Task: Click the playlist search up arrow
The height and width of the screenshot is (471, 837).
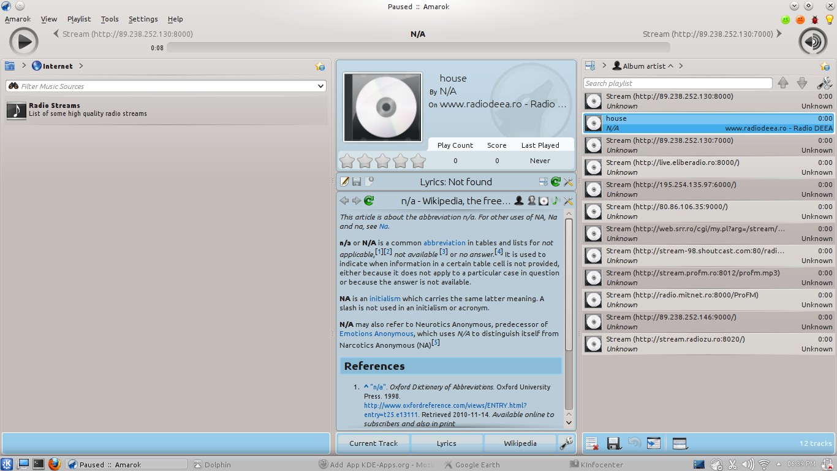Action: (x=783, y=83)
